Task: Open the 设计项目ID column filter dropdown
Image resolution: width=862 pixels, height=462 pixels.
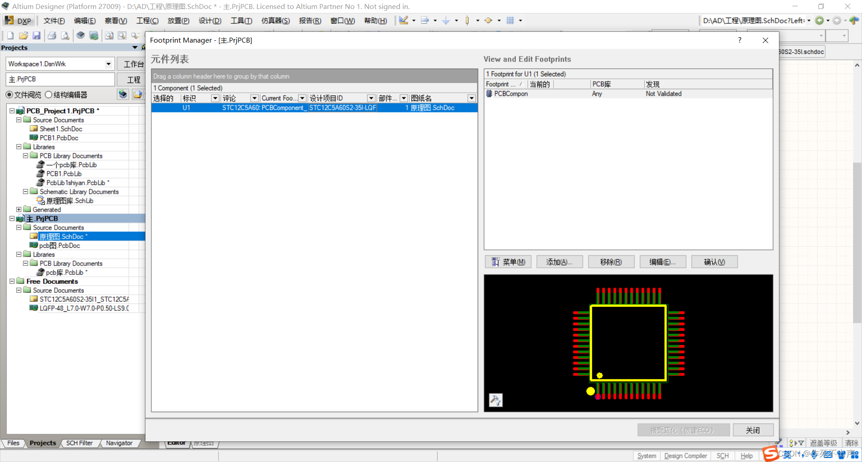Action: [371, 98]
